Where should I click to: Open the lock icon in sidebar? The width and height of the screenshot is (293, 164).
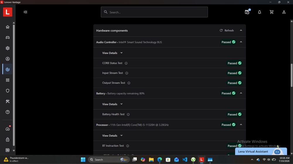pyautogui.click(x=8, y=139)
